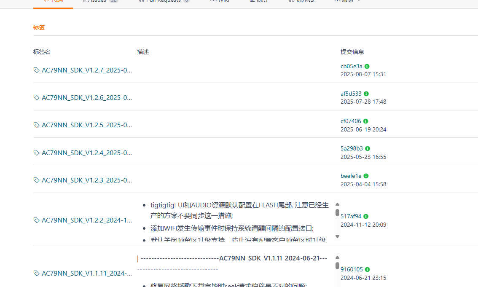This screenshot has height=287, width=478.
Task: Click scroll-up arrow in V1.2.2 description
Action: (x=337, y=204)
